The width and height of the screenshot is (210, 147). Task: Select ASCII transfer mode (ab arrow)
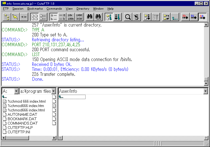pos(185,17)
